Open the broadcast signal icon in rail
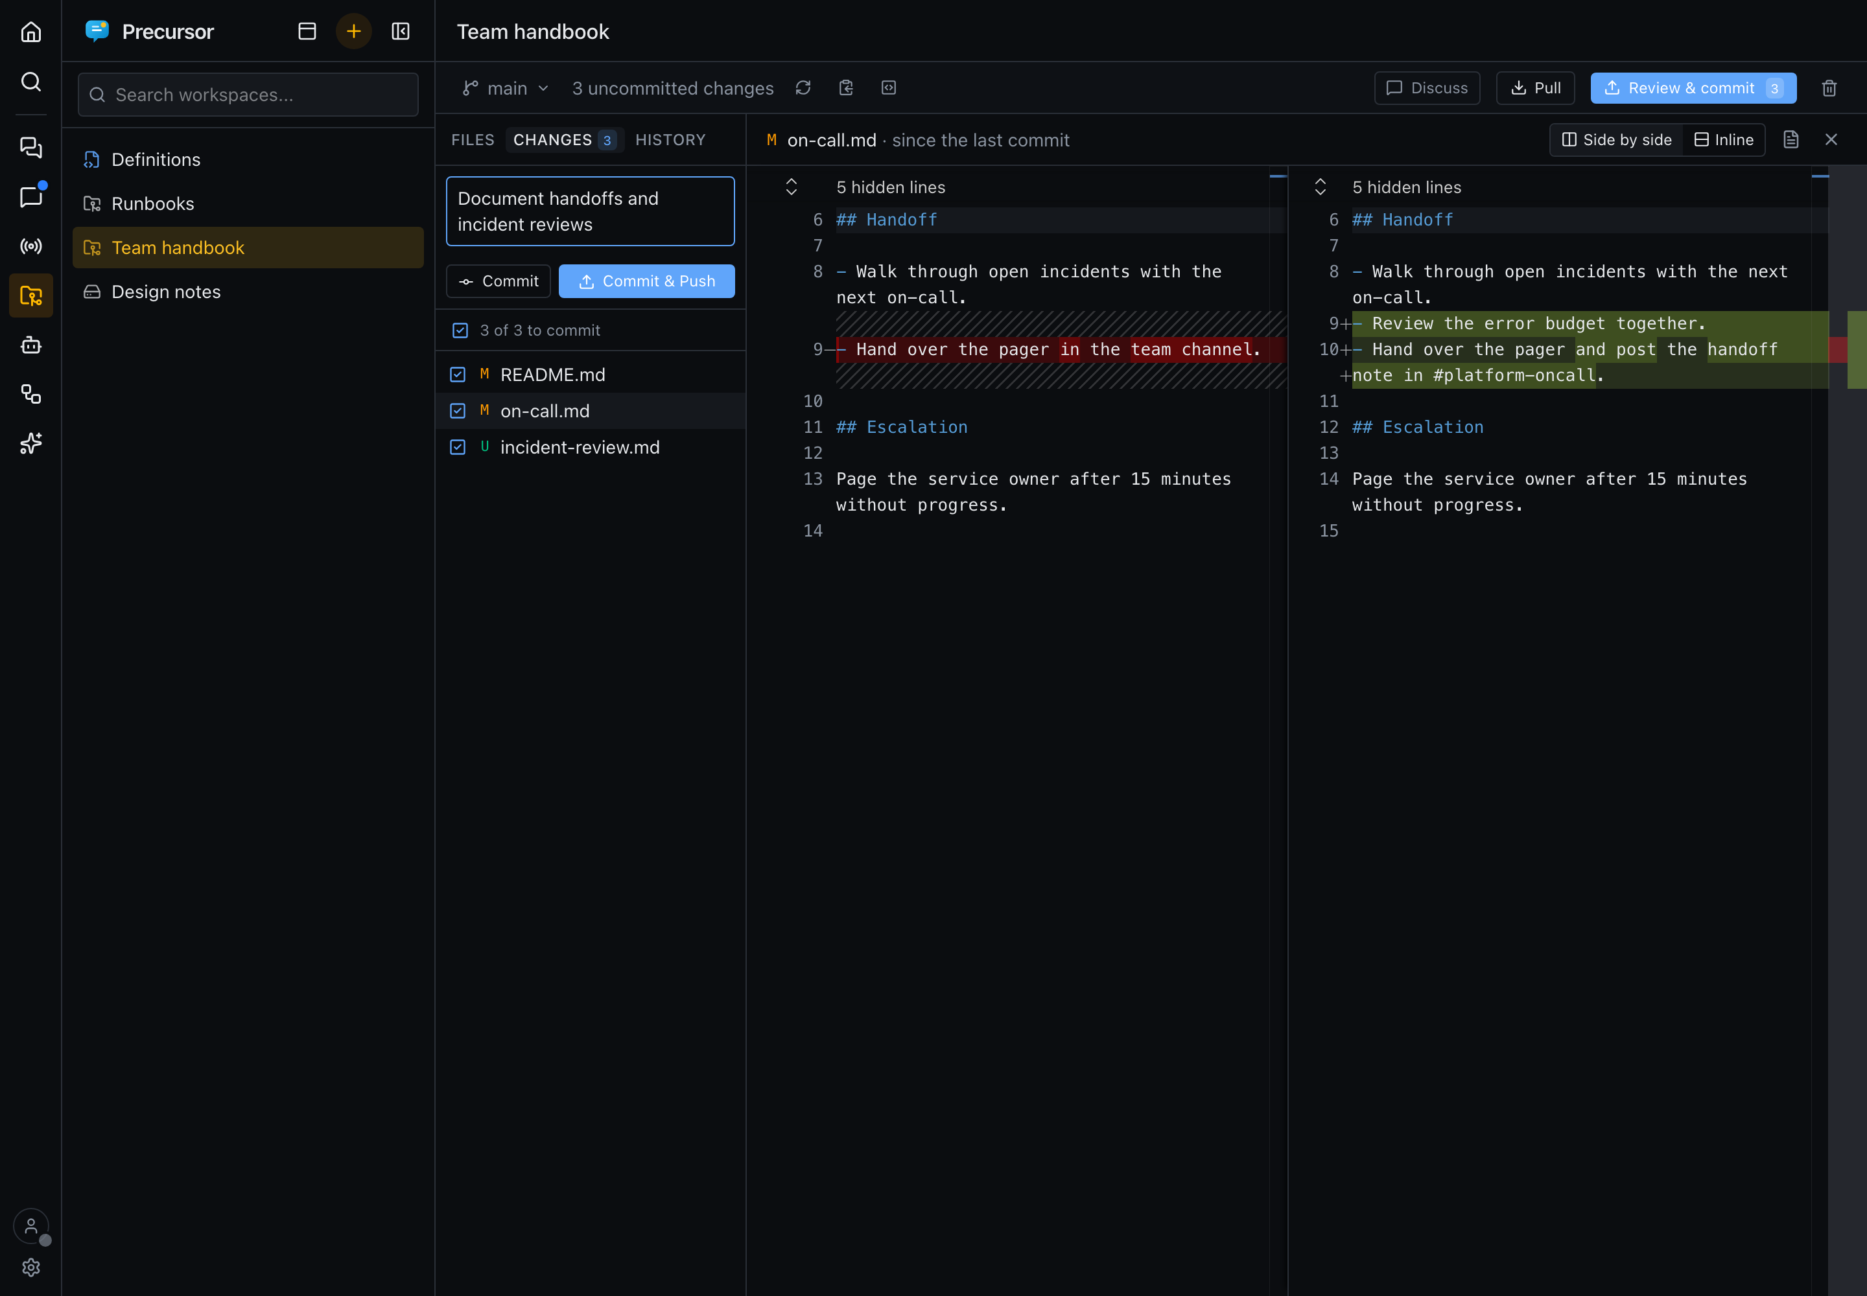This screenshot has width=1867, height=1296. point(31,246)
